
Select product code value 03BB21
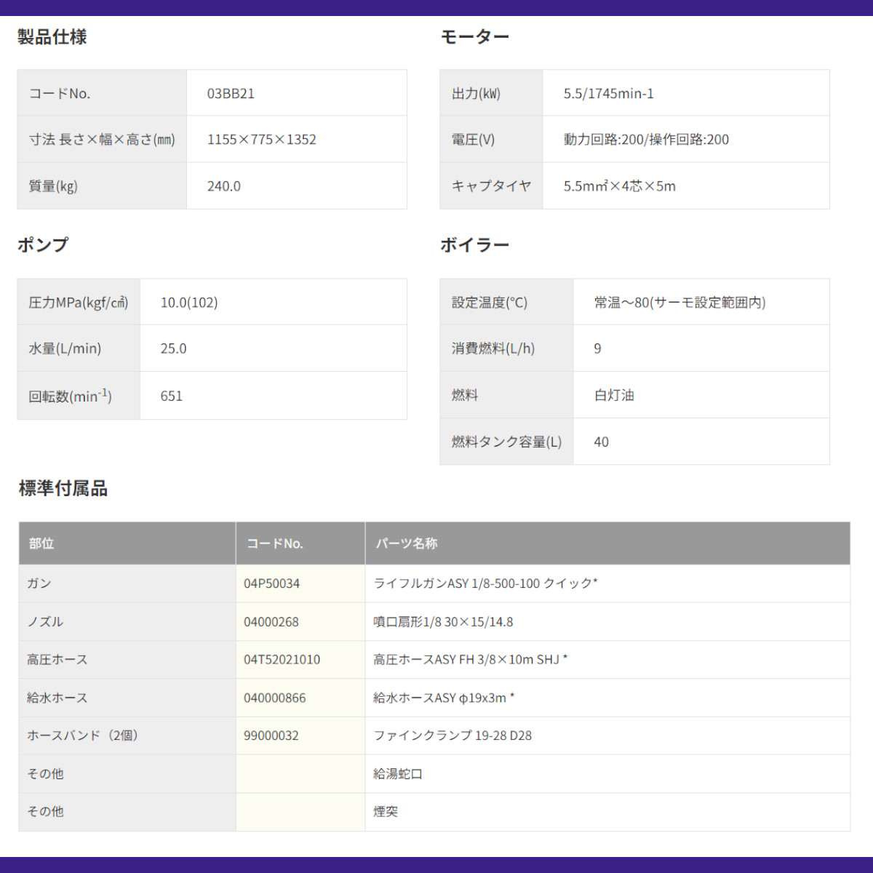[x=231, y=94]
